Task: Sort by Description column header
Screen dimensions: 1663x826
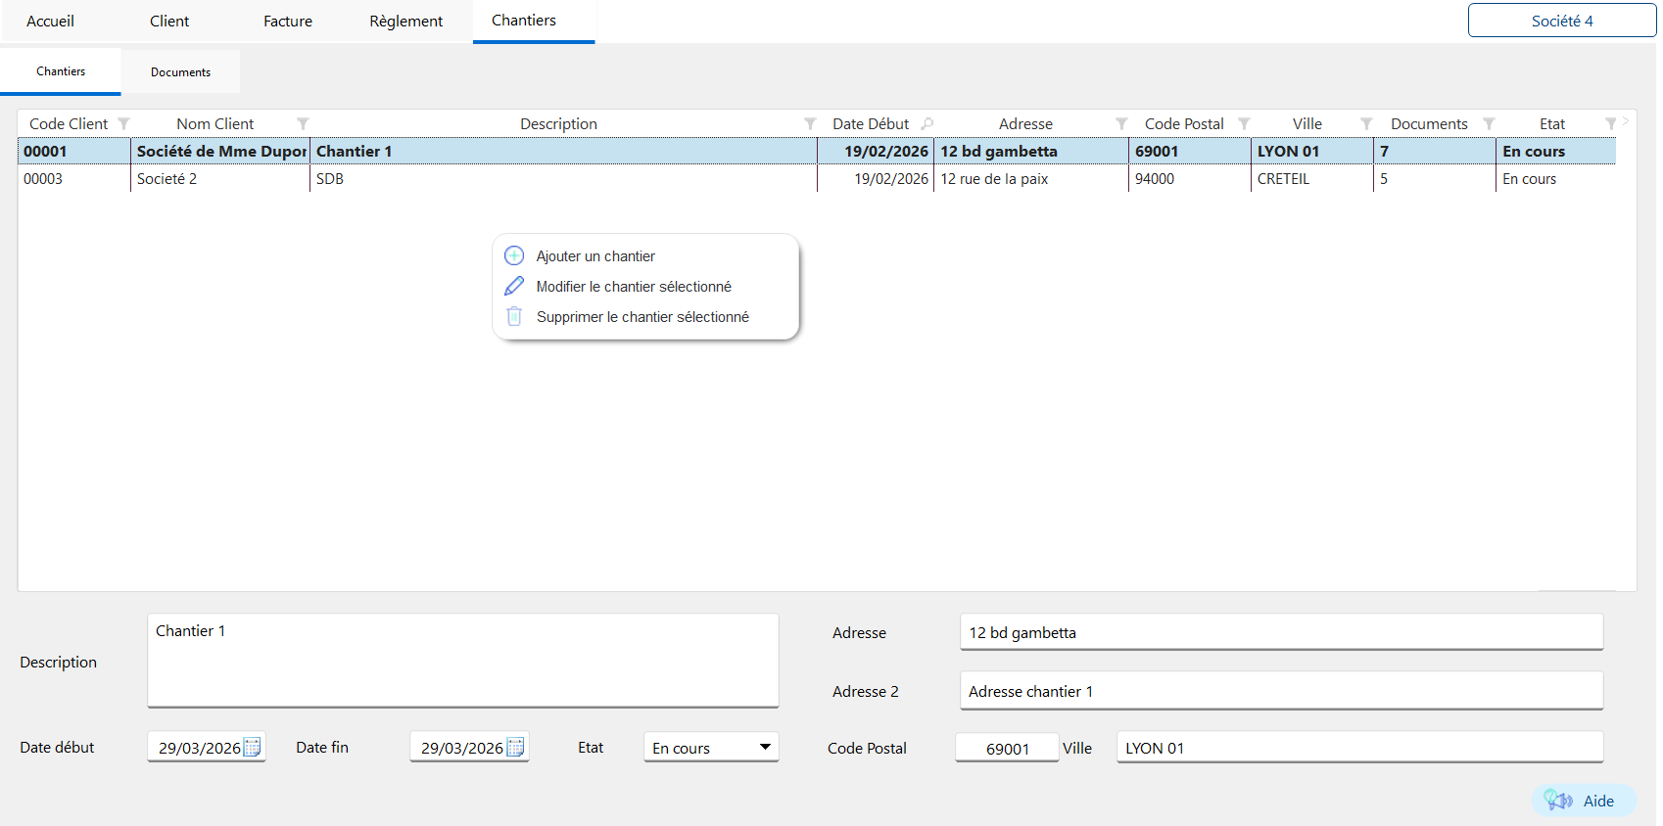Action: [558, 123]
